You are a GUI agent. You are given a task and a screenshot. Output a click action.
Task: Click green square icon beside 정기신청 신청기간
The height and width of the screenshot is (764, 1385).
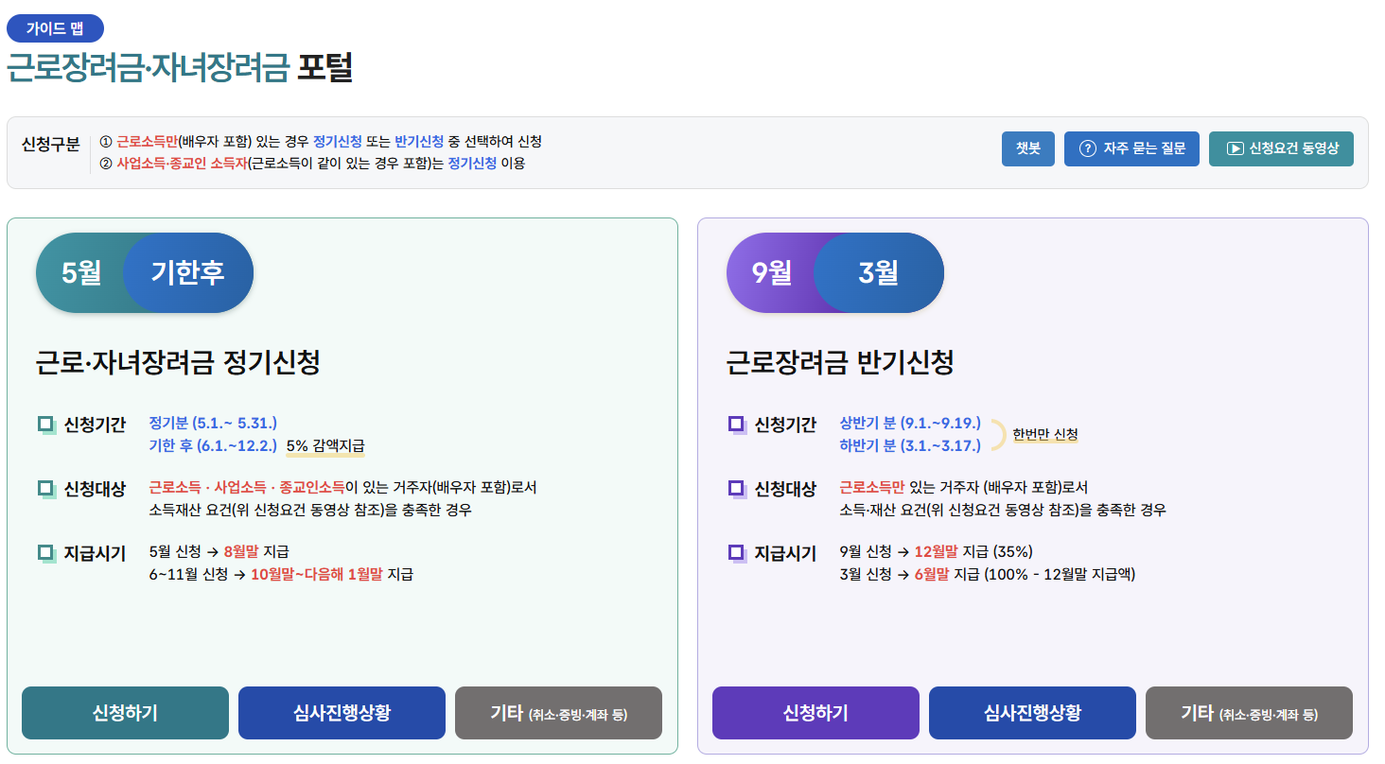pyautogui.click(x=46, y=425)
